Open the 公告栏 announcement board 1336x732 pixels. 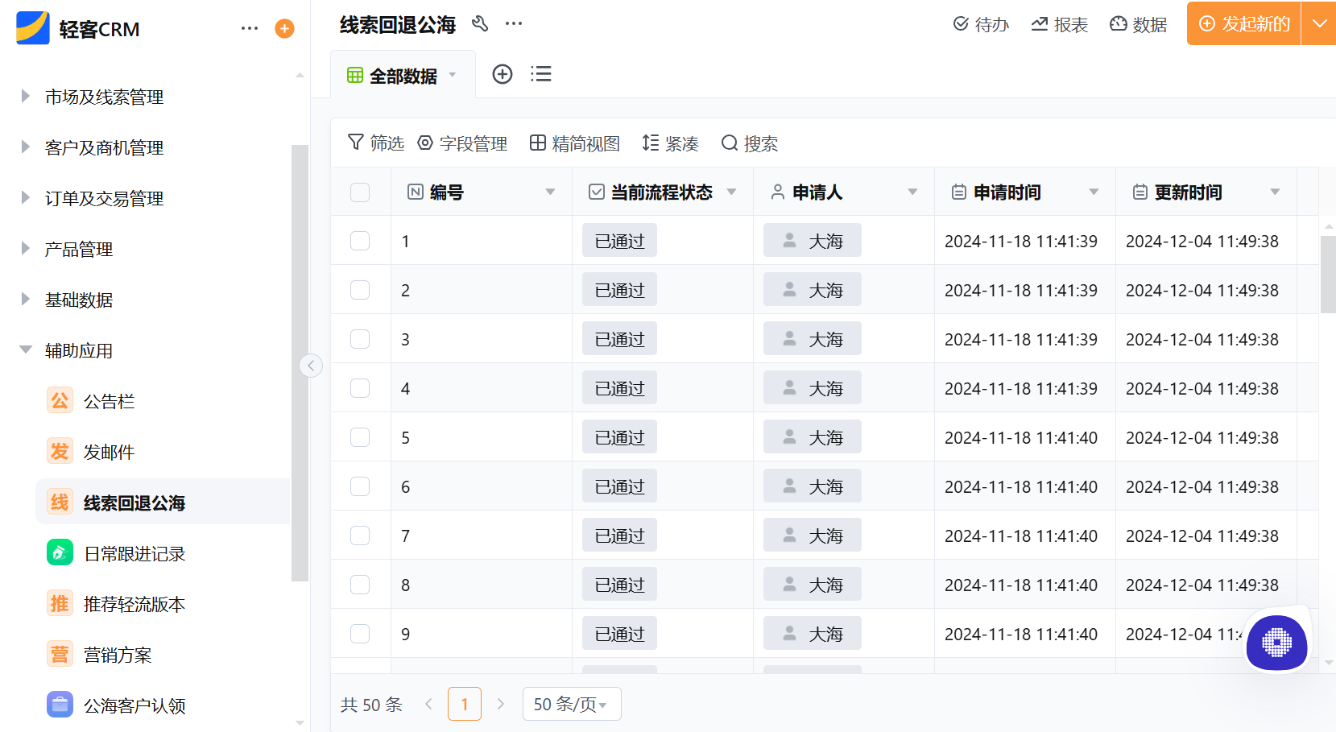pyautogui.click(x=109, y=400)
